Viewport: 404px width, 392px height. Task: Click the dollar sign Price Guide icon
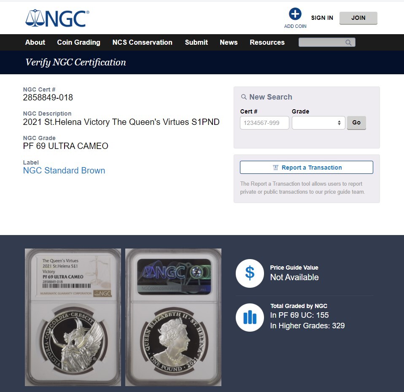250,273
